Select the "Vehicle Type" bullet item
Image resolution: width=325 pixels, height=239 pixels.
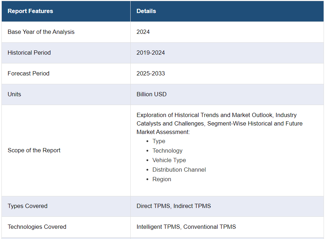coord(169,160)
